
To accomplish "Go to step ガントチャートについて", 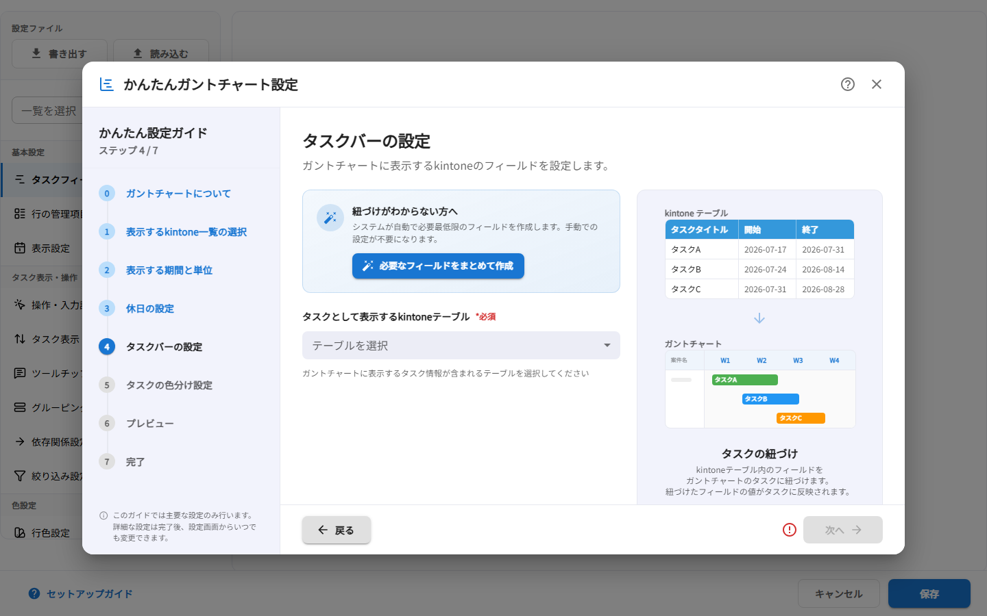I will 178,194.
